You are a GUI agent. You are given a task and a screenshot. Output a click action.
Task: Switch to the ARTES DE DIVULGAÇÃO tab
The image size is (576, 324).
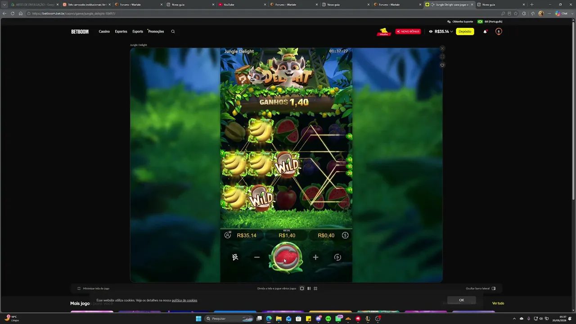pos(35,4)
